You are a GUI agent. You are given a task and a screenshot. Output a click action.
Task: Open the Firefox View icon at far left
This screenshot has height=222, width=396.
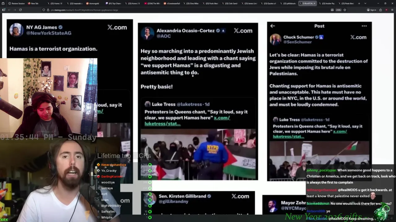tap(3, 3)
